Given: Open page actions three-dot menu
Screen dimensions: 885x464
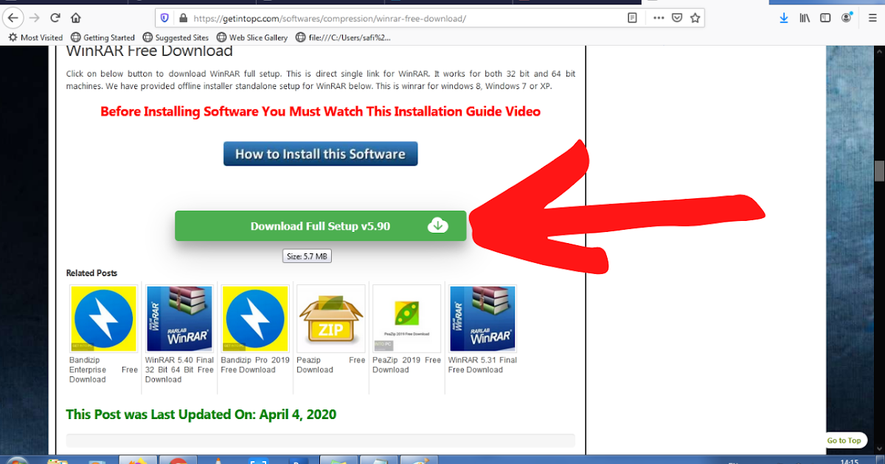Looking at the screenshot, I should tap(658, 18).
